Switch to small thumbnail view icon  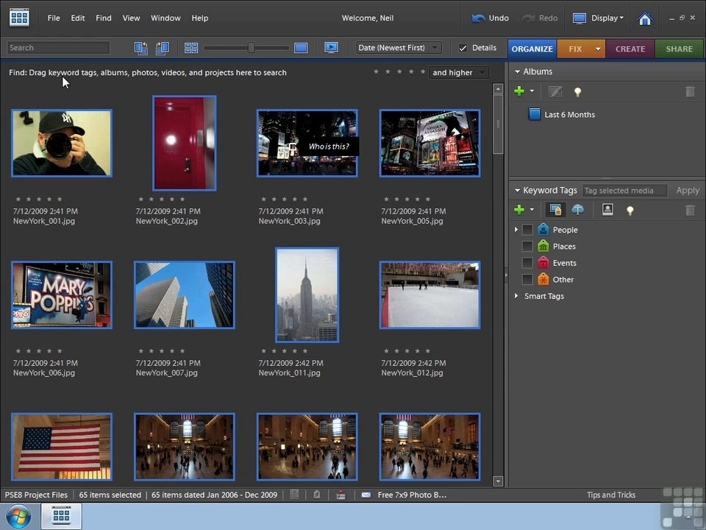(191, 48)
